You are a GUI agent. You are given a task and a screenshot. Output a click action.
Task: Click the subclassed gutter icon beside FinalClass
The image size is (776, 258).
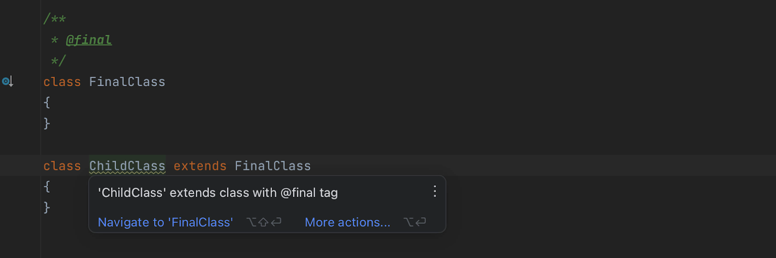pos(7,81)
